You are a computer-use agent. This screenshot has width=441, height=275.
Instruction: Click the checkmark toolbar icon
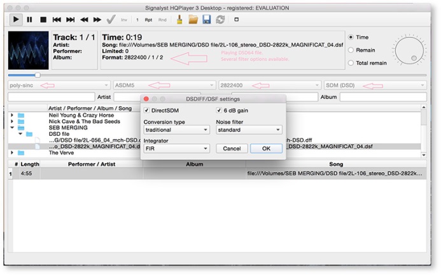click(111, 20)
